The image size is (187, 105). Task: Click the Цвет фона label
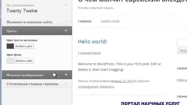(14, 55)
